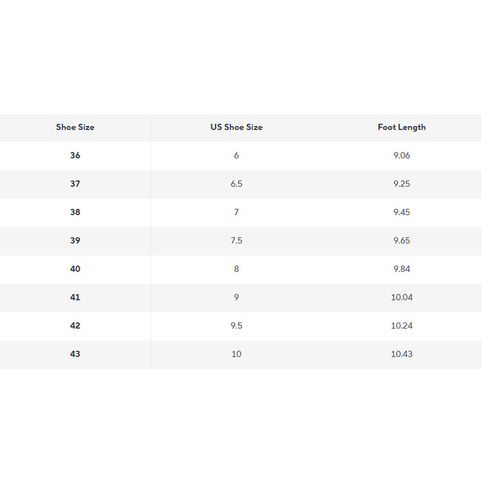The height and width of the screenshot is (483, 483).
Task: Click US shoe size 9.5 value
Action: (236, 325)
